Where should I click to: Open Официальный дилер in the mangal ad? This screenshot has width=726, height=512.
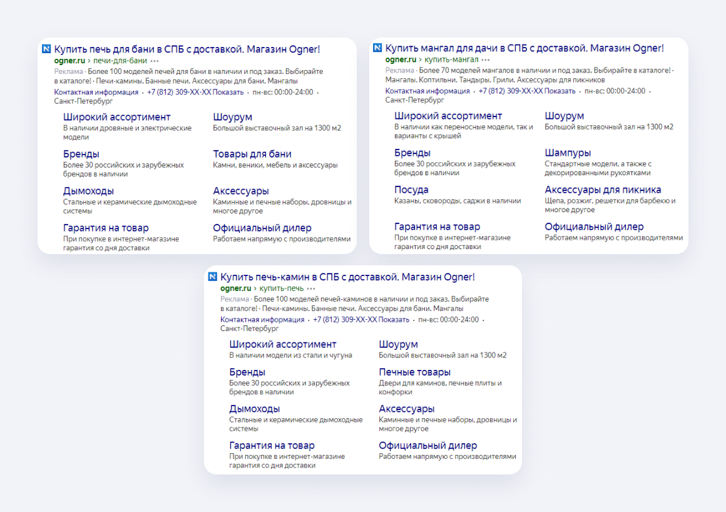(594, 227)
